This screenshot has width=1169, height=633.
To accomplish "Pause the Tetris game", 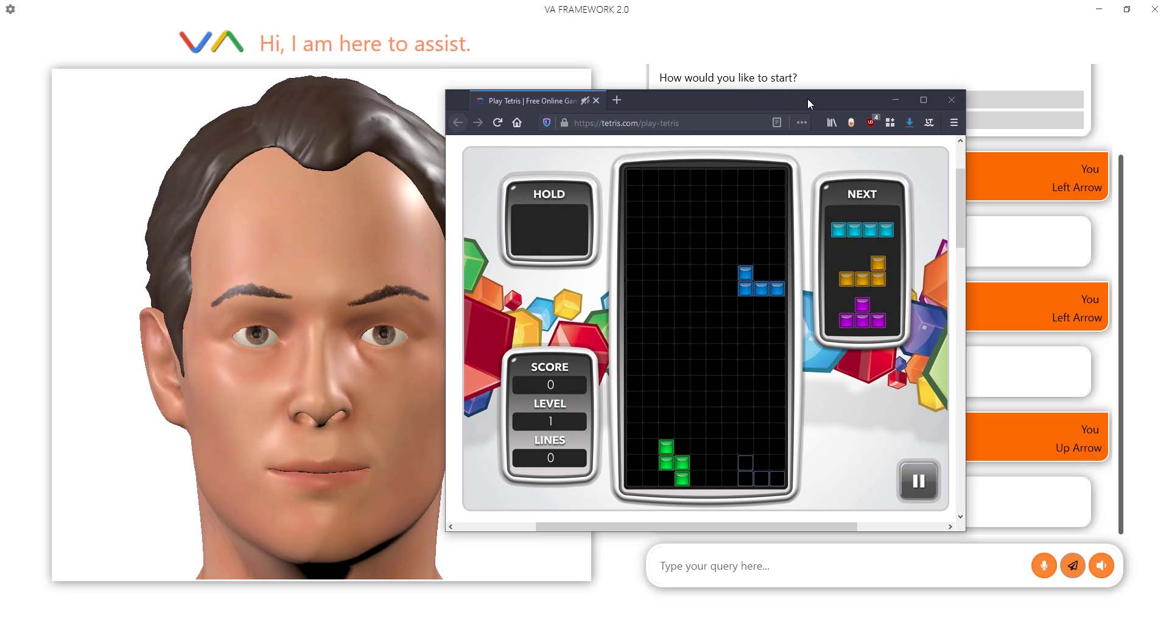I will click(919, 481).
